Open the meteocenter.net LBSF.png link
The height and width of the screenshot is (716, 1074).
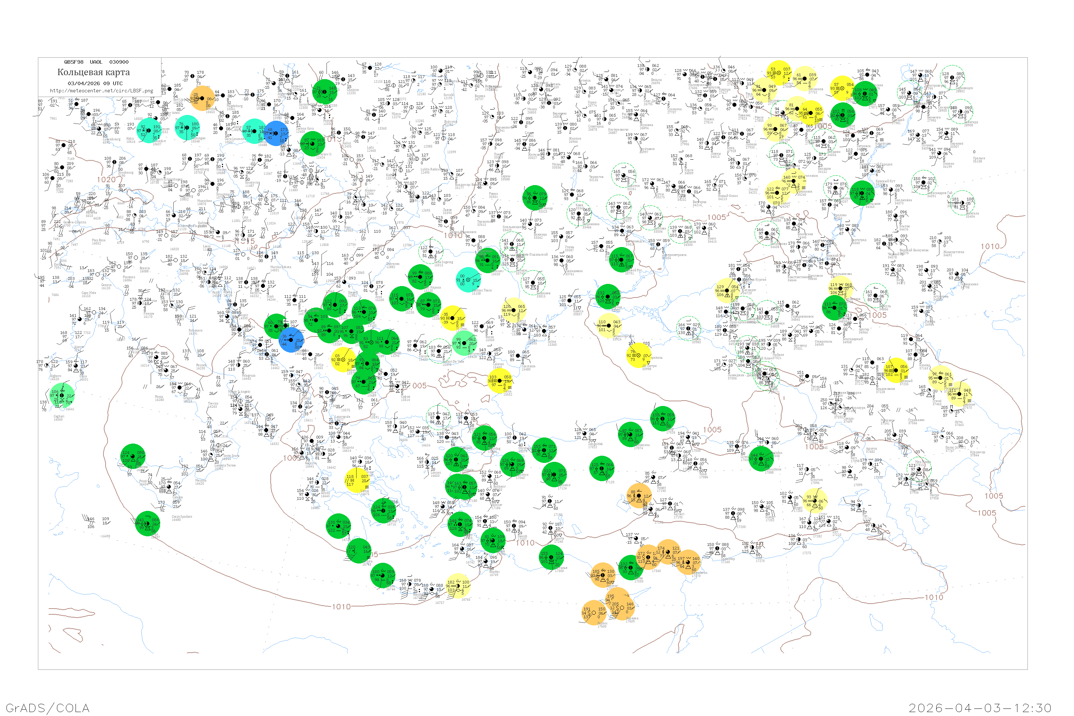coord(101,91)
